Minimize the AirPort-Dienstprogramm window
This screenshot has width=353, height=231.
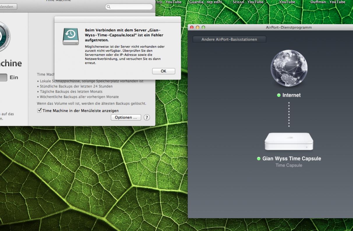197,27
